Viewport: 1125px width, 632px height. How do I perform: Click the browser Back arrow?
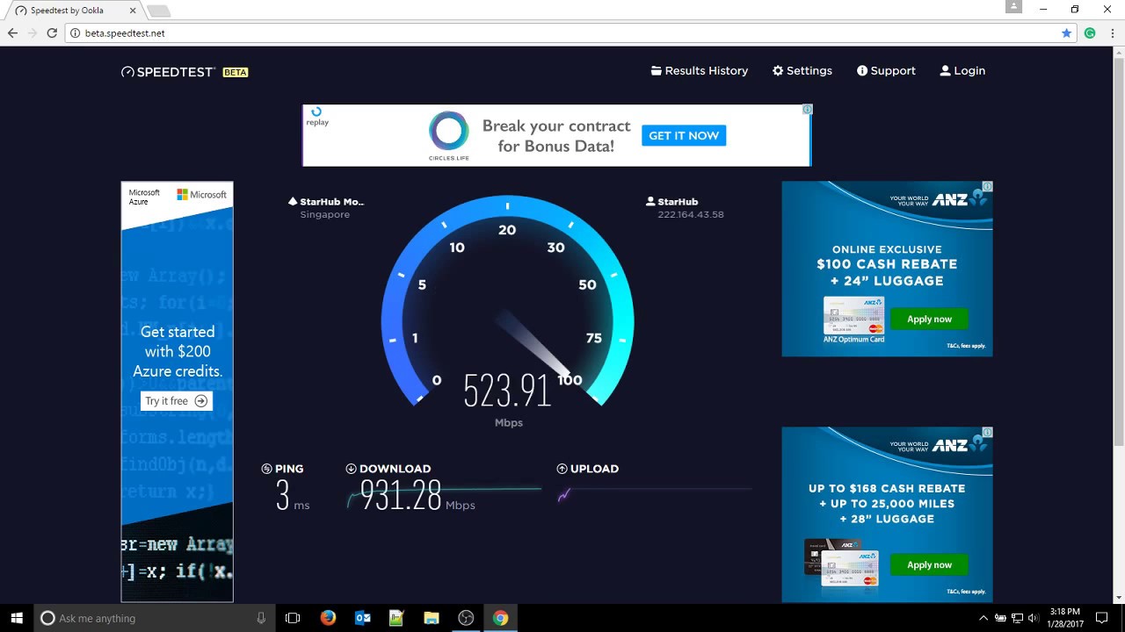coord(12,33)
